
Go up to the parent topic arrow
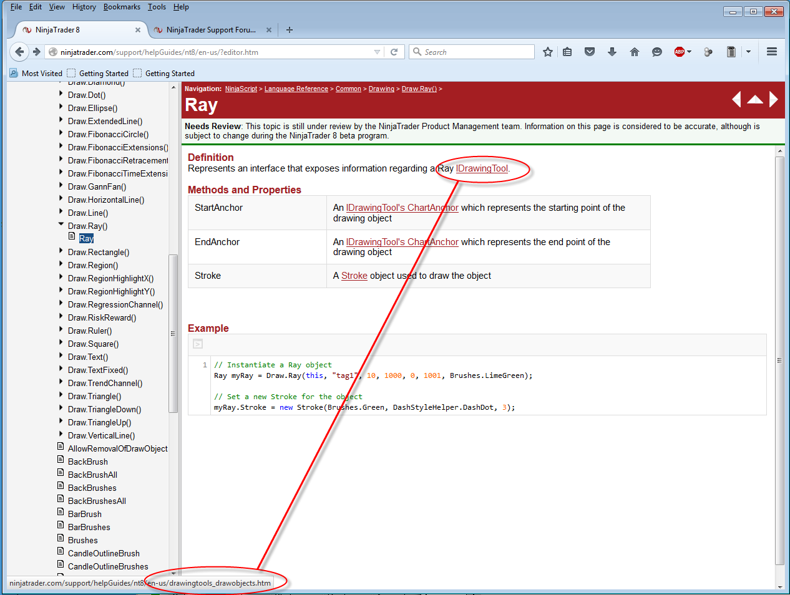pos(755,99)
